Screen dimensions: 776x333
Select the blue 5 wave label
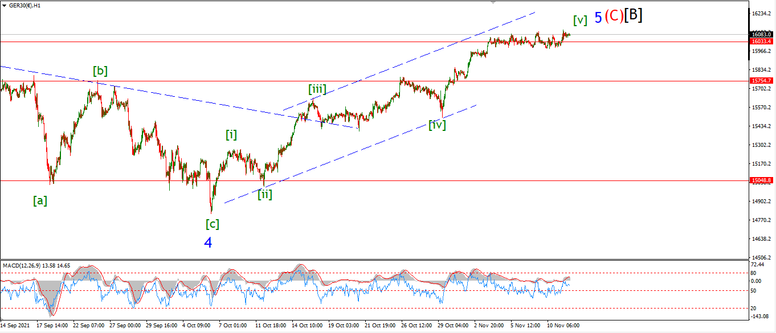[598, 18]
